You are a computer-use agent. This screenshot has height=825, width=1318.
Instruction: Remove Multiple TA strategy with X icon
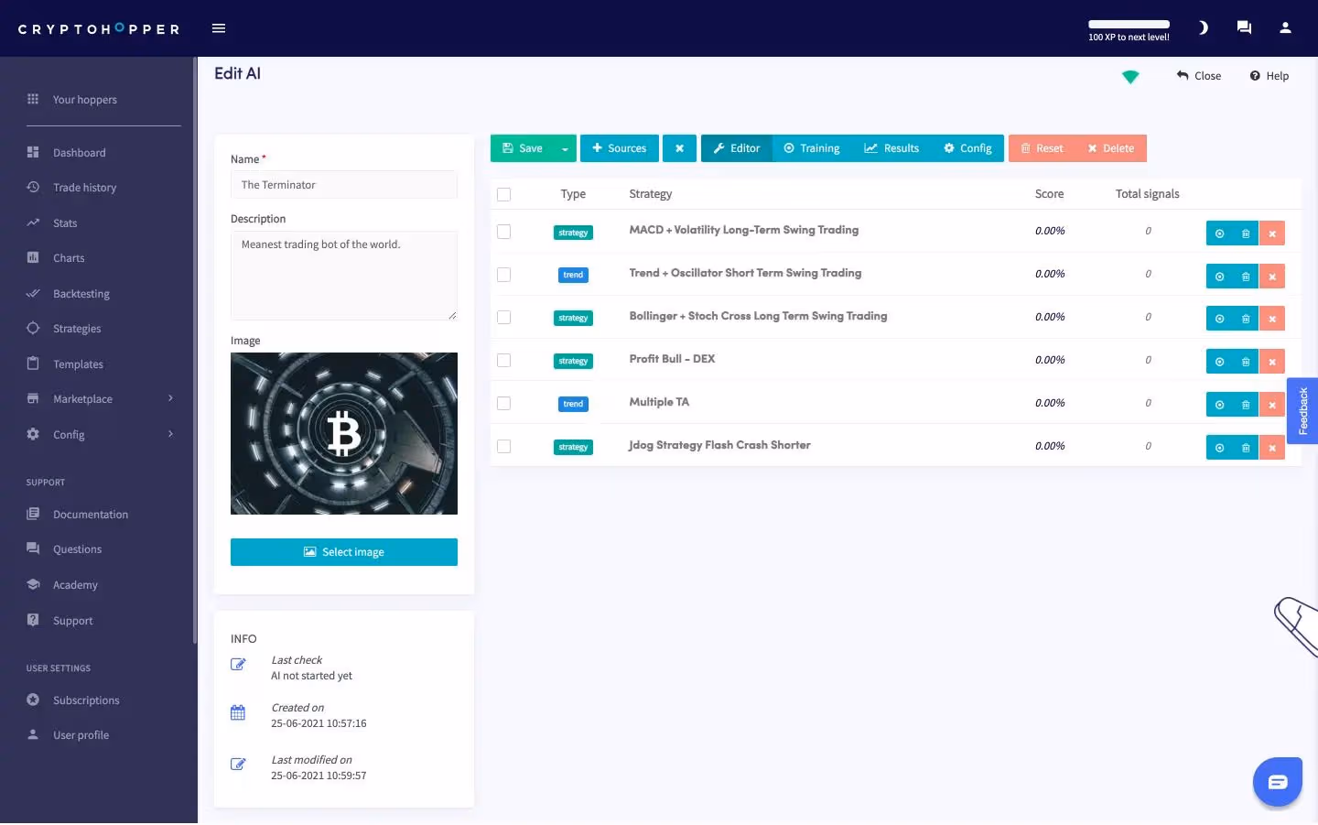[1271, 405]
